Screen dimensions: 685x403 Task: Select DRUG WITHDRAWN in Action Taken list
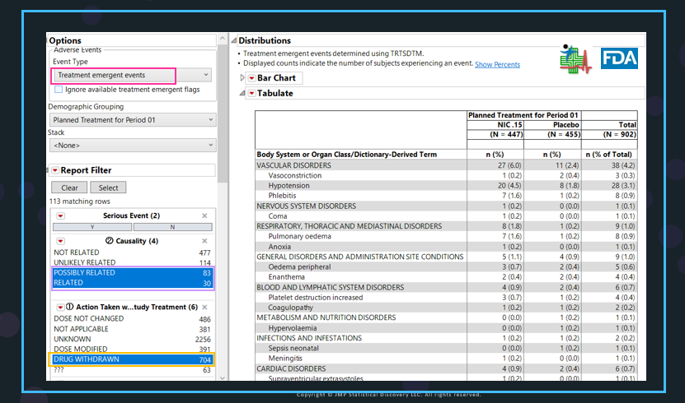click(132, 359)
